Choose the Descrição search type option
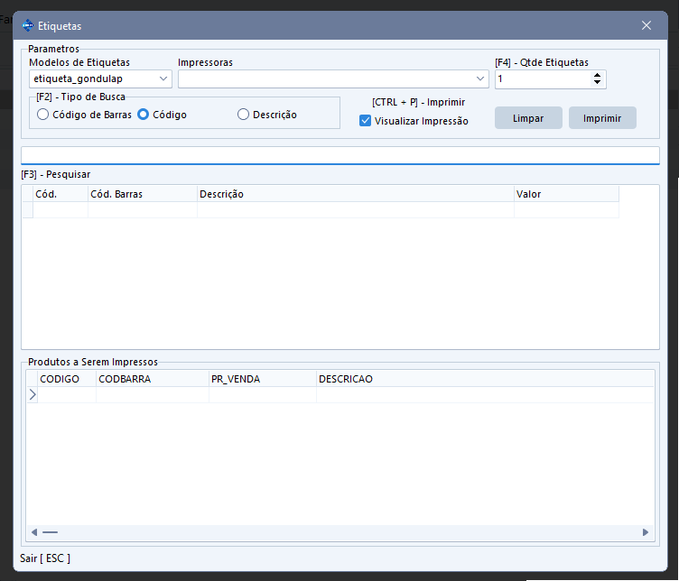The image size is (679, 581). point(244,115)
